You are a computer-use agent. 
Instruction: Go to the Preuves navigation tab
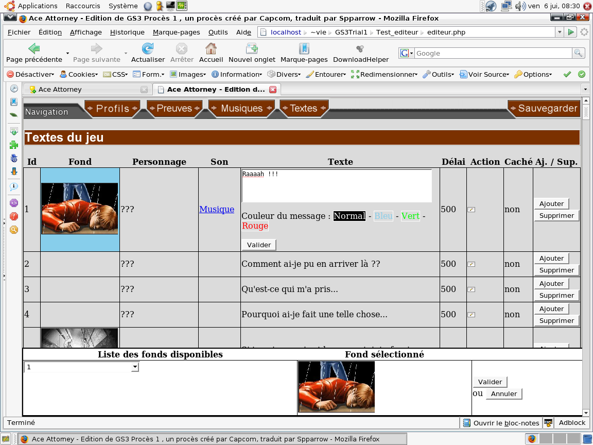[x=175, y=109]
